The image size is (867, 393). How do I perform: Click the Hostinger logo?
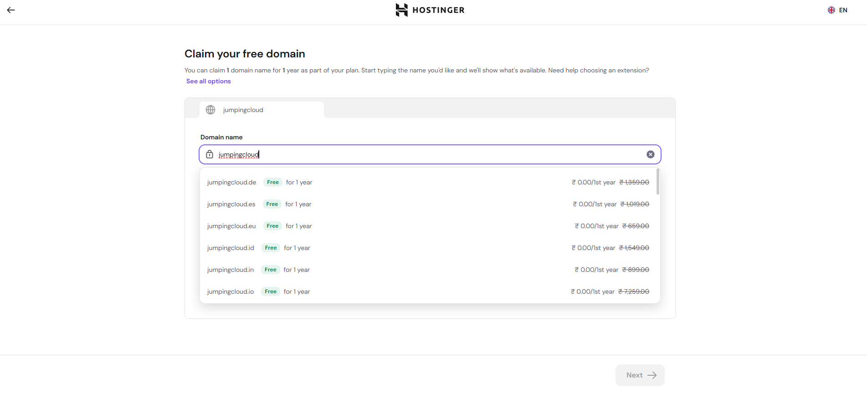[x=430, y=10]
